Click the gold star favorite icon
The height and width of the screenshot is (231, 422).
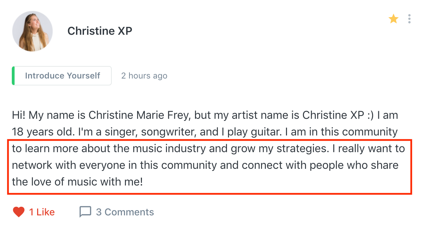tap(393, 19)
